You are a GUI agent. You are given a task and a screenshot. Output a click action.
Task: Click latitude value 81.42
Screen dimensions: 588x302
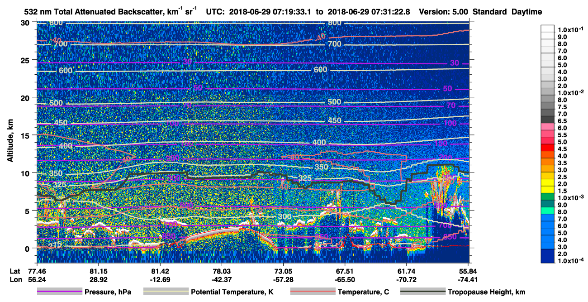pyautogui.click(x=160, y=270)
